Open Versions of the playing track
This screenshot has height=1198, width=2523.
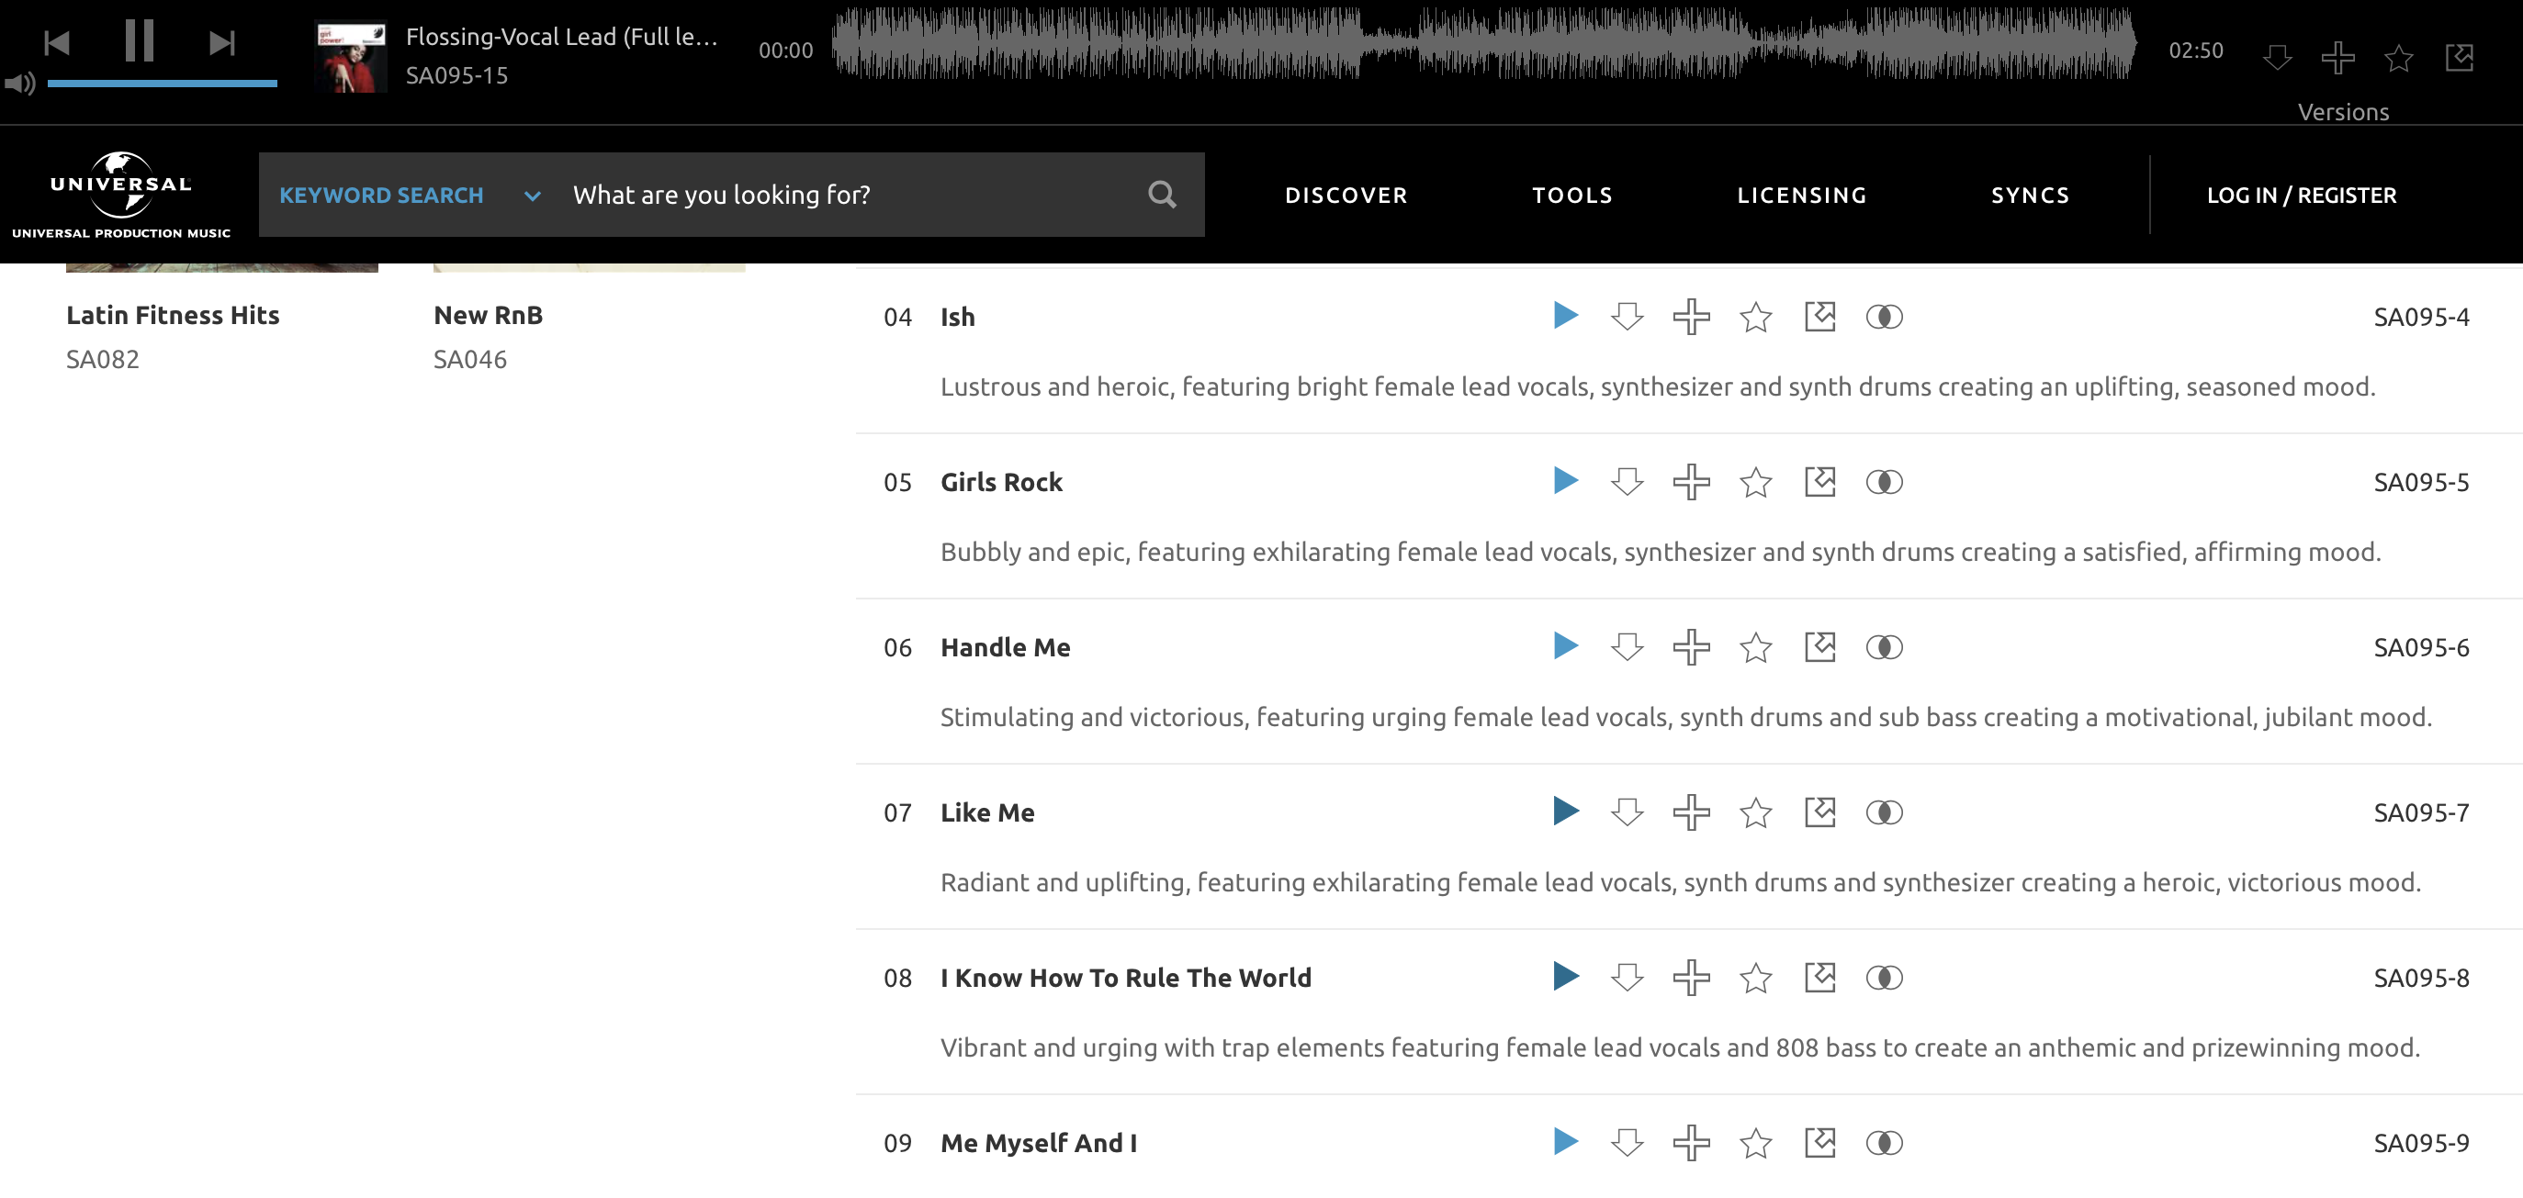click(x=2343, y=112)
